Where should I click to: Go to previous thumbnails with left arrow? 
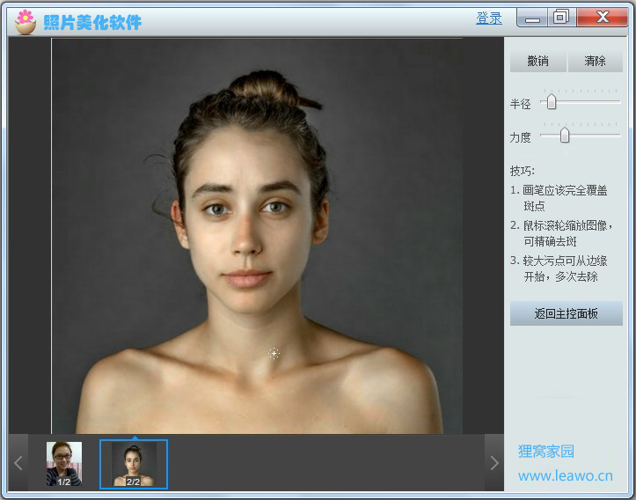(18, 463)
